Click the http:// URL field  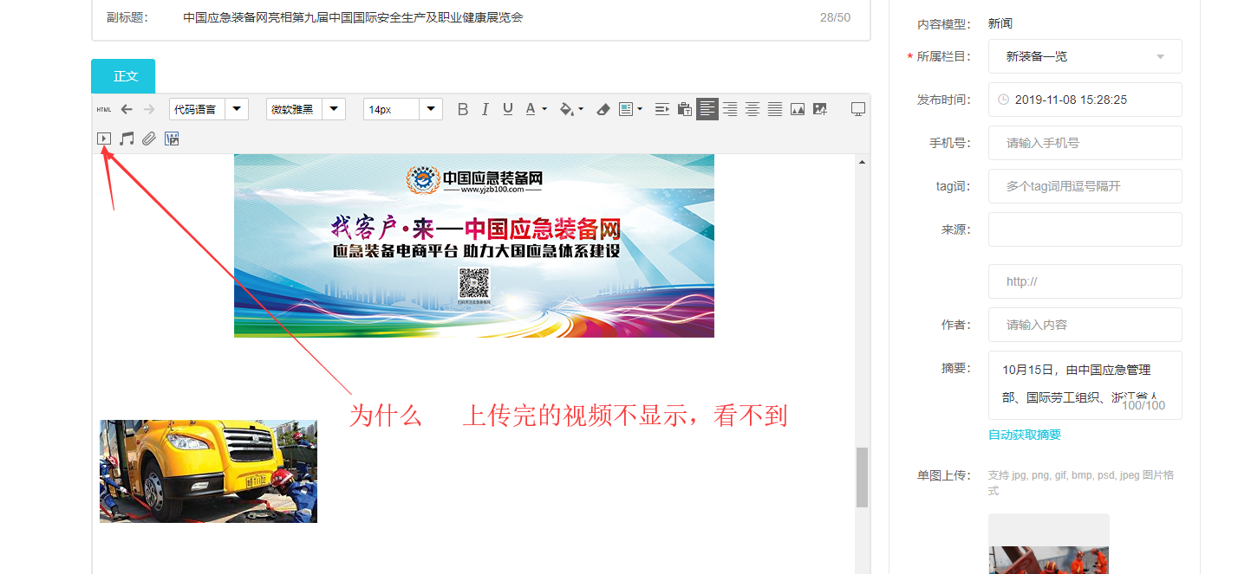click(1085, 281)
